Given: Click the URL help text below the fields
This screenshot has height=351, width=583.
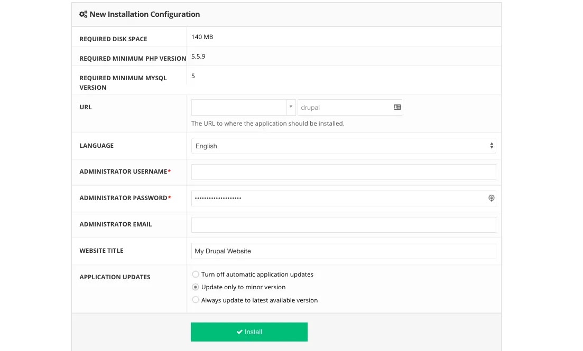Looking at the screenshot, I should (x=267, y=124).
